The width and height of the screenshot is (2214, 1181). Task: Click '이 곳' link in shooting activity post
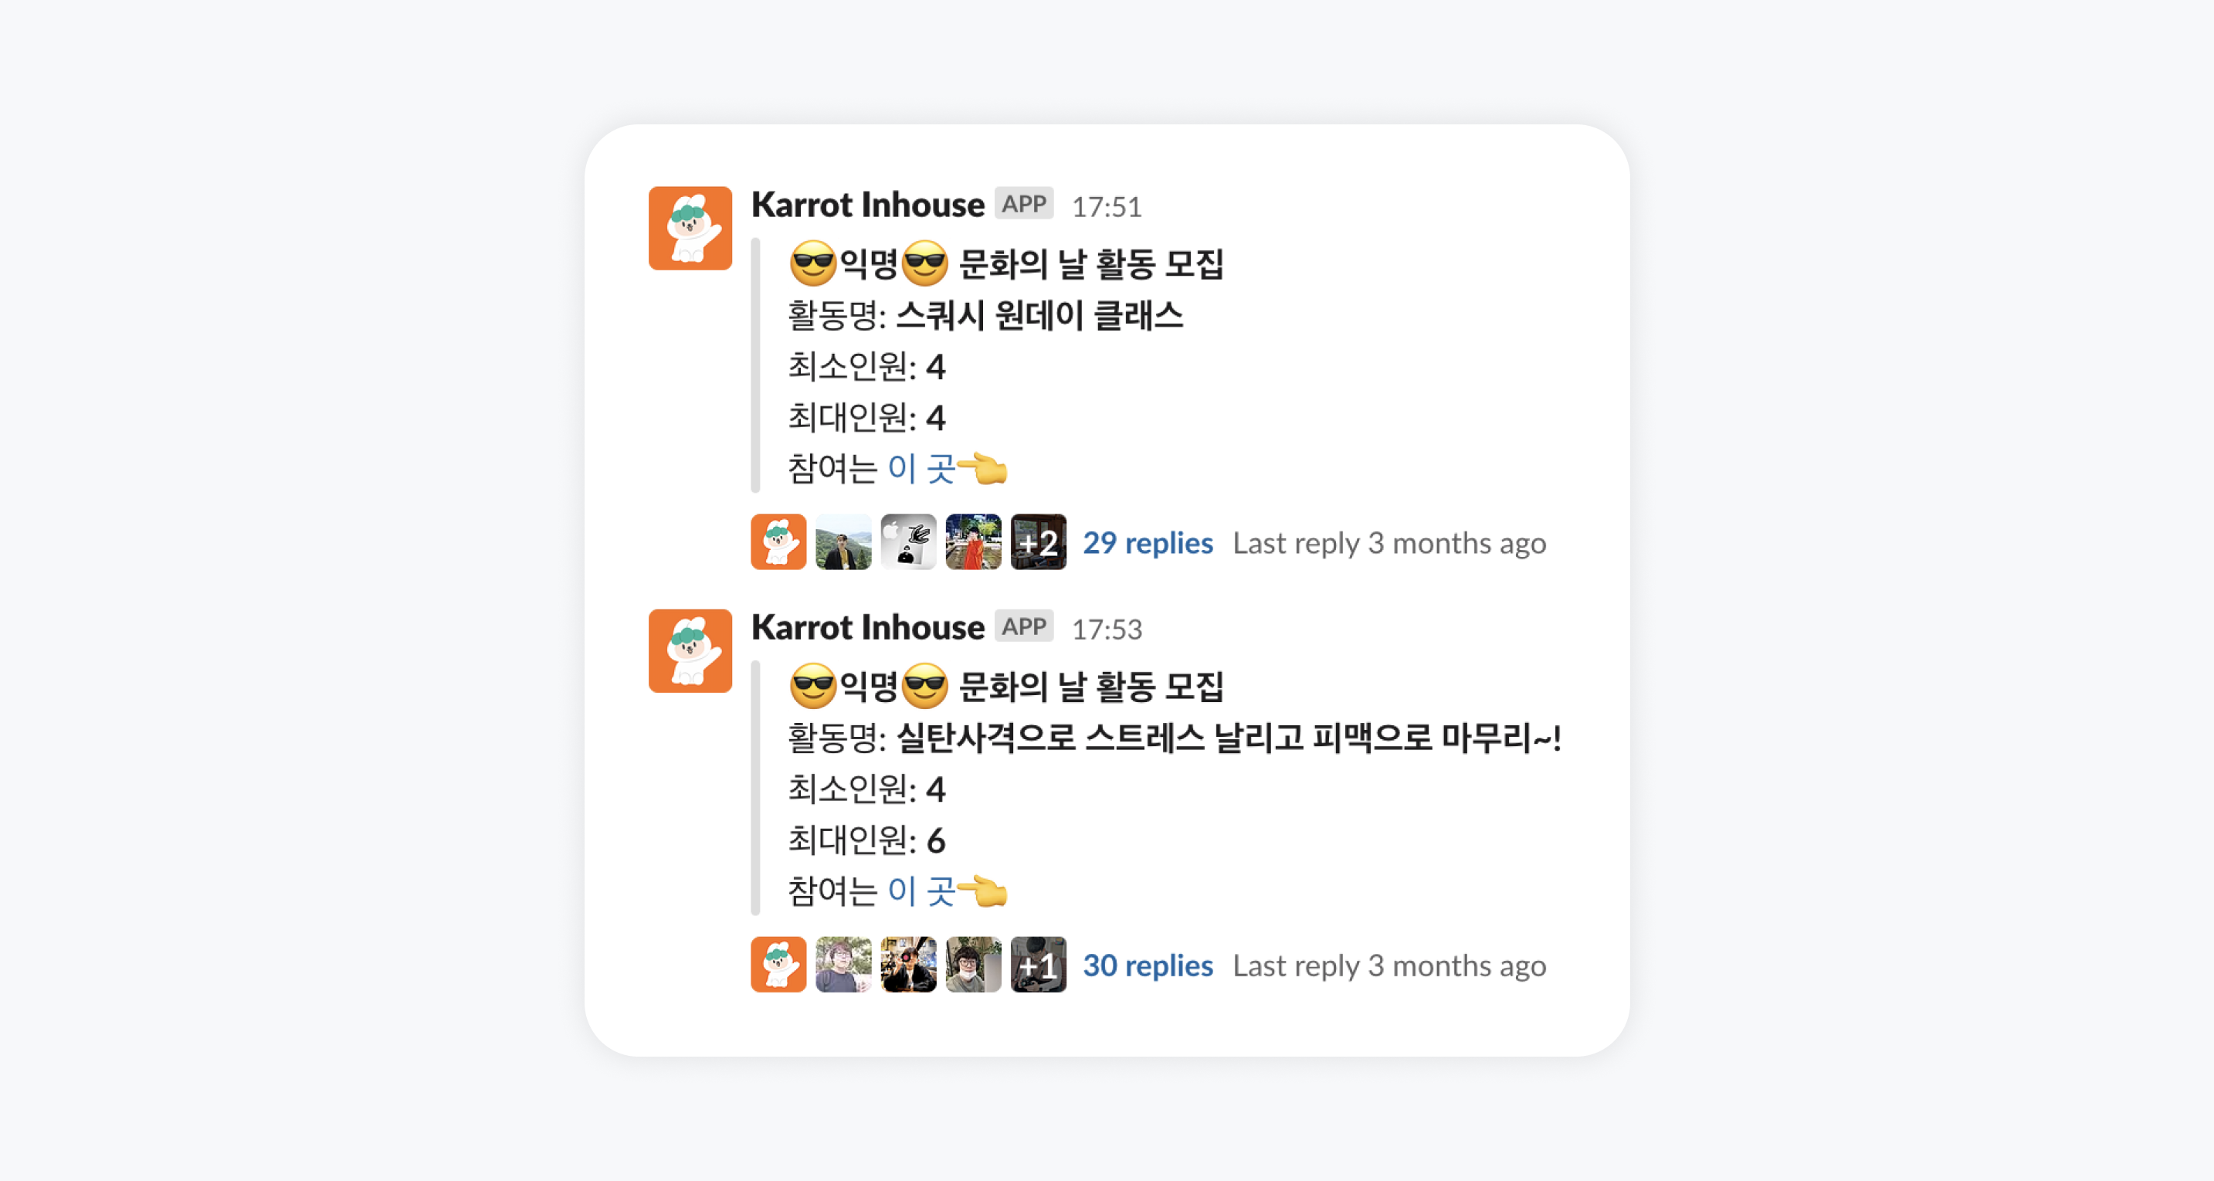921,891
